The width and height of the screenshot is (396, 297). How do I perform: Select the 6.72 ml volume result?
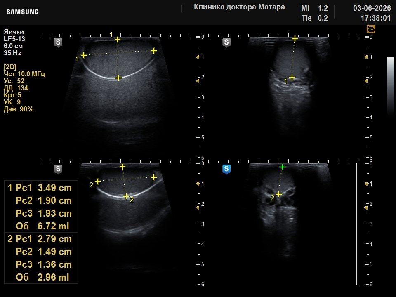click(x=53, y=226)
